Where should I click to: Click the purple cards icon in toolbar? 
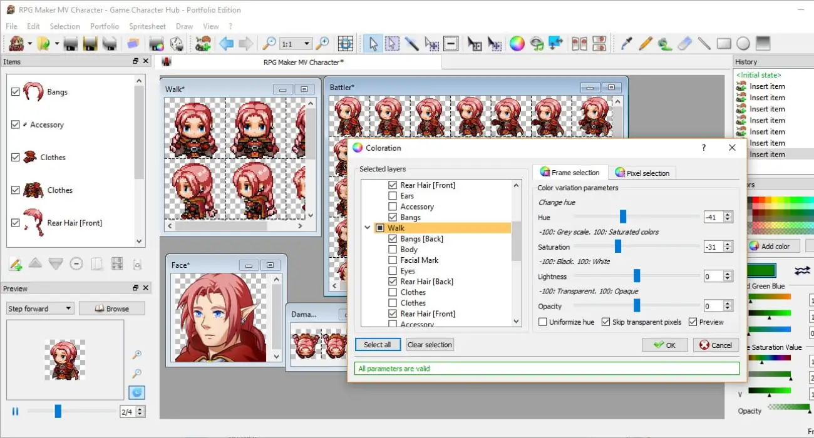coord(133,43)
